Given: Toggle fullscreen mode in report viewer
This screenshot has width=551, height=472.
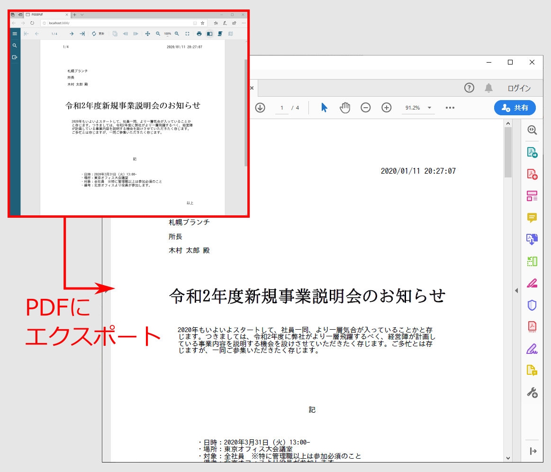Looking at the screenshot, I should (187, 34).
